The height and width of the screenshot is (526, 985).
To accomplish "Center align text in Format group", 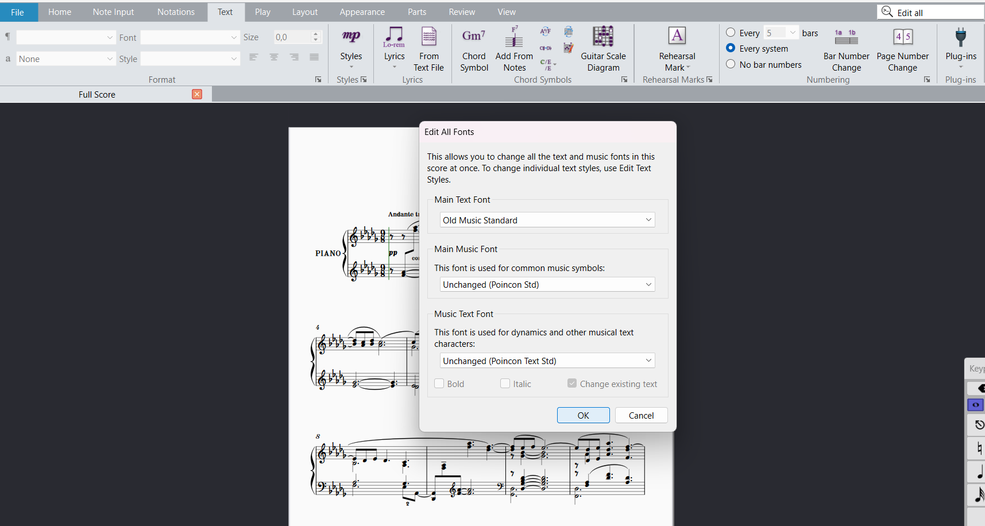I will [x=274, y=57].
